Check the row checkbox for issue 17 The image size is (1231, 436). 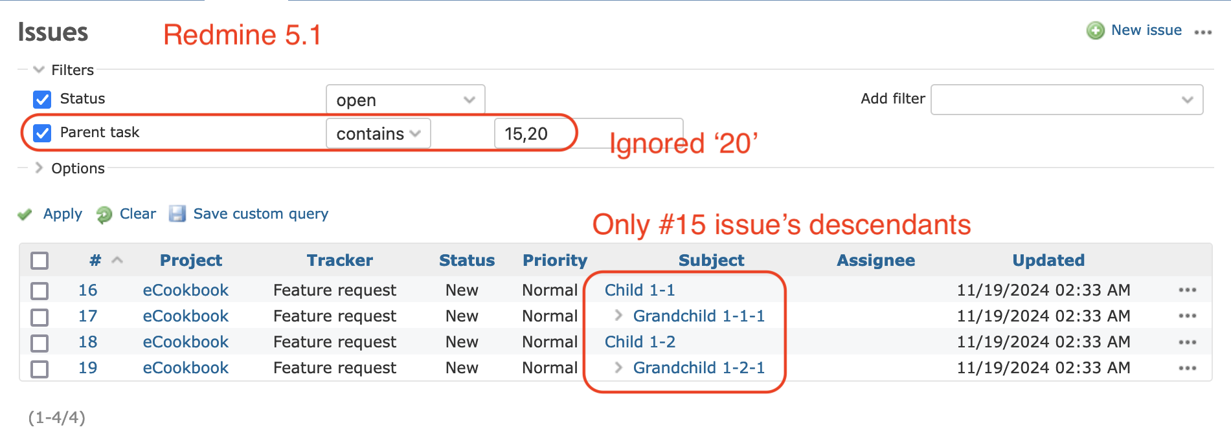tap(39, 316)
